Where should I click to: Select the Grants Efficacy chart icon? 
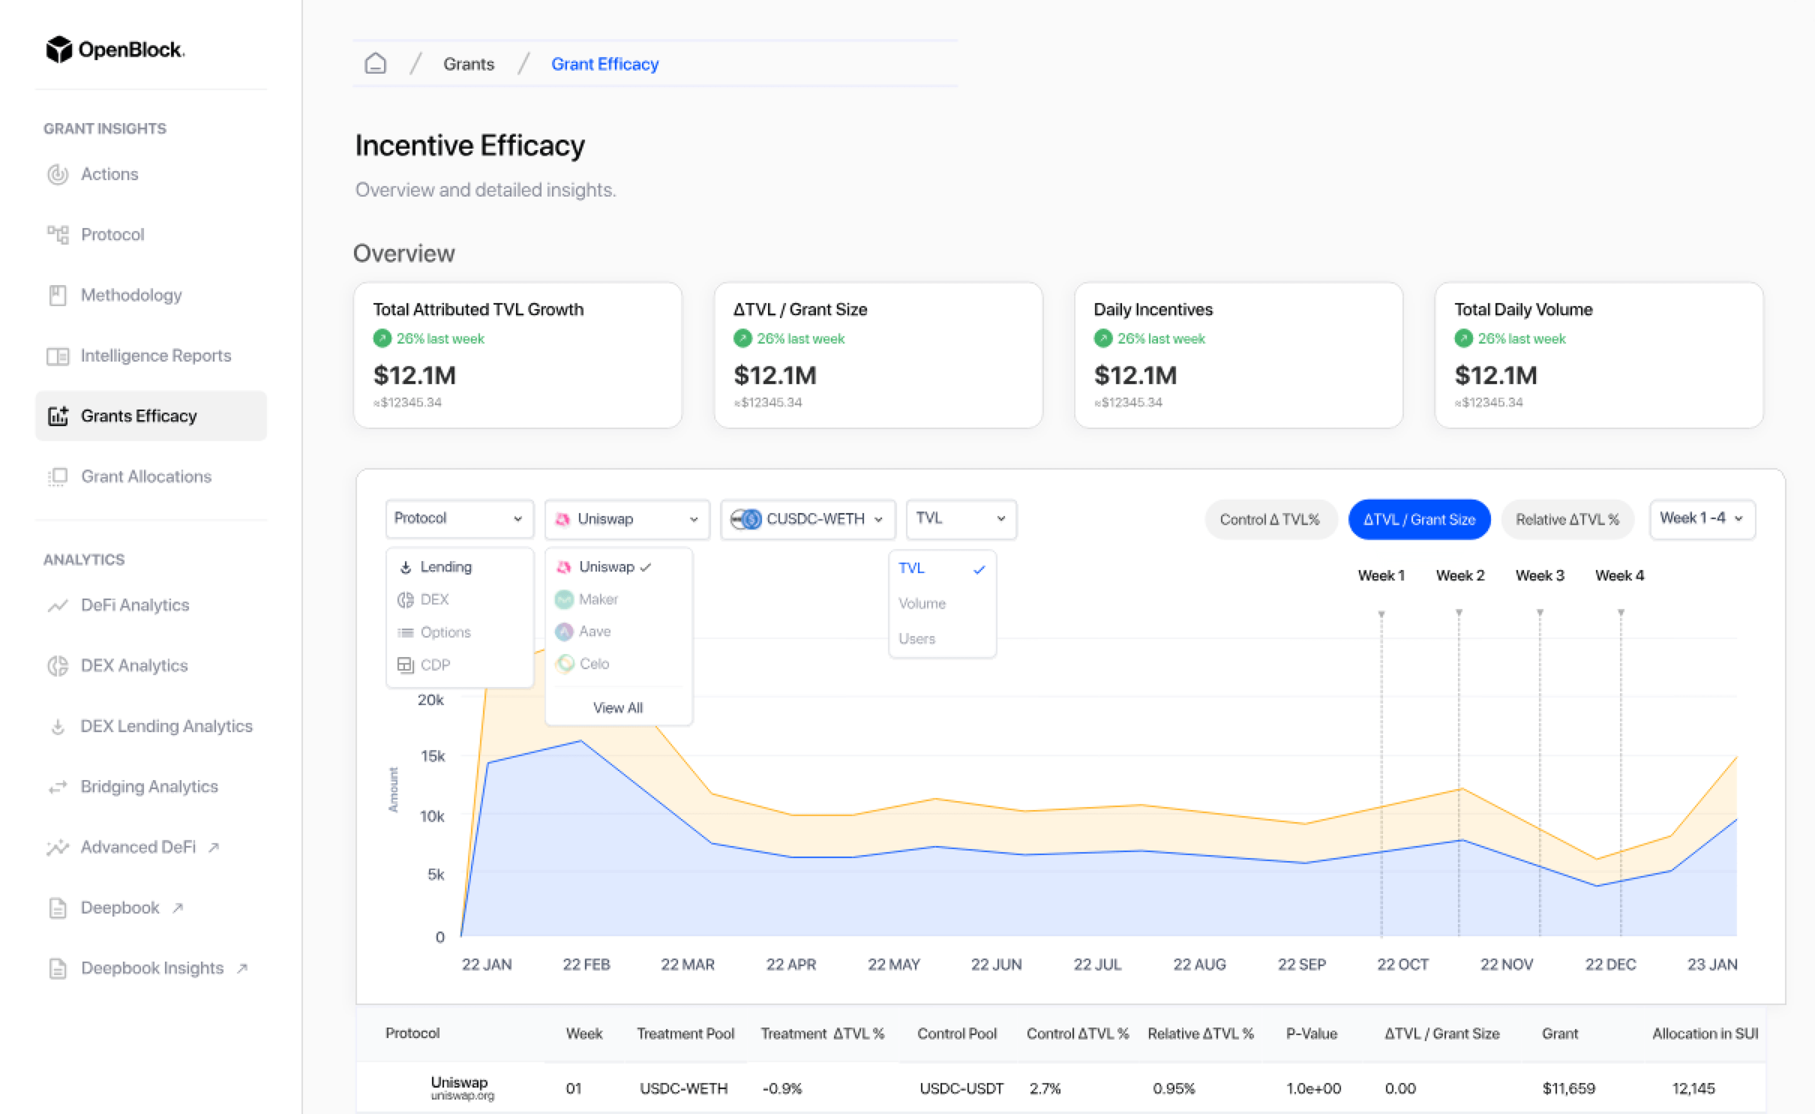point(59,416)
